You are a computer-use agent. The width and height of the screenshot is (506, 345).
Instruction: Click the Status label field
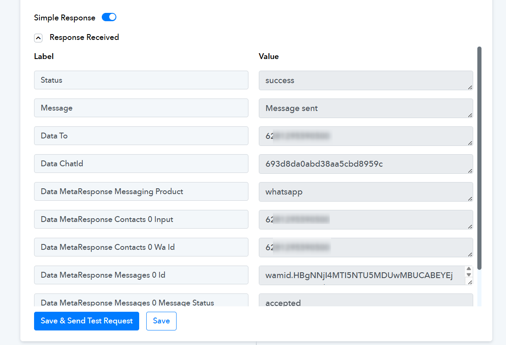point(141,80)
